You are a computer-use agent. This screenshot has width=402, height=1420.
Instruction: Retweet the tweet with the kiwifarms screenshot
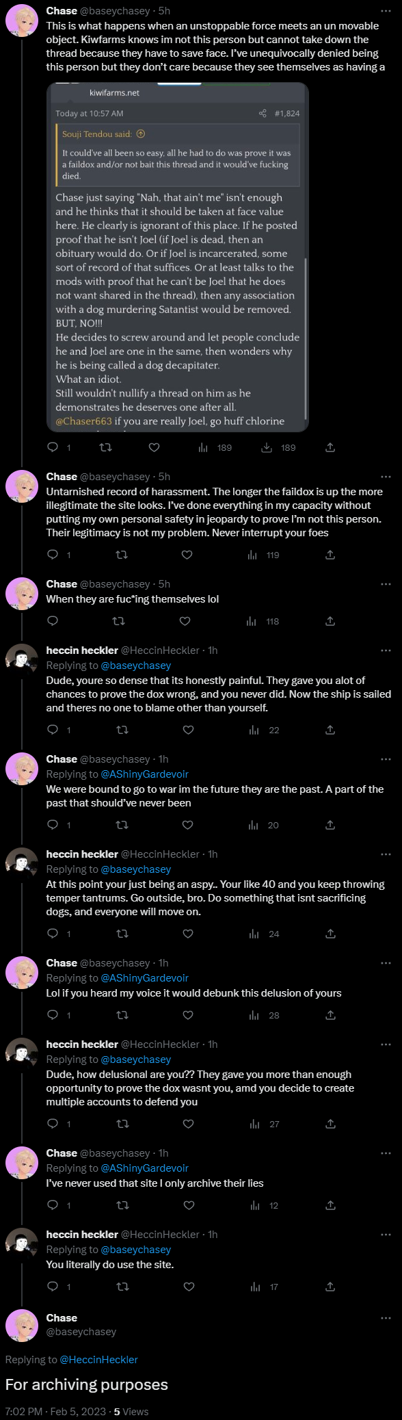click(105, 447)
